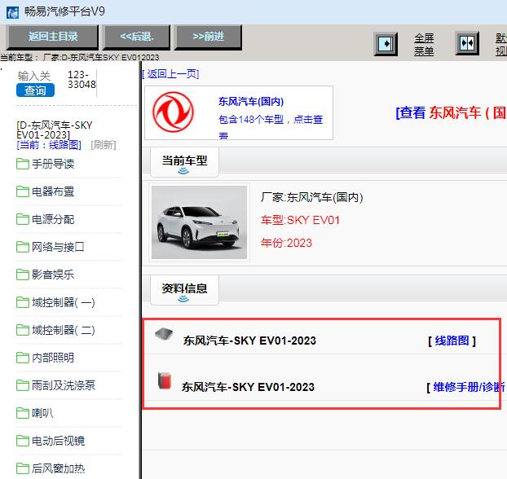Open the 内部照明 folder
This screenshot has width=507, height=479.
[46, 358]
